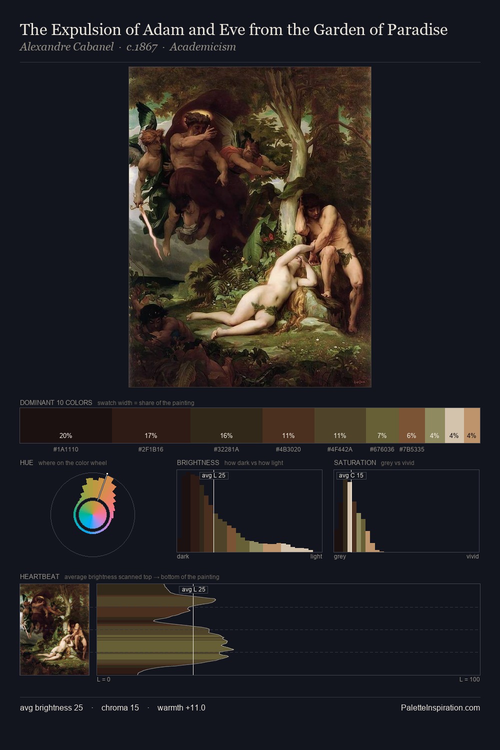Click the main painting image
Image resolution: width=500 pixels, height=750 pixels.
(x=250, y=227)
